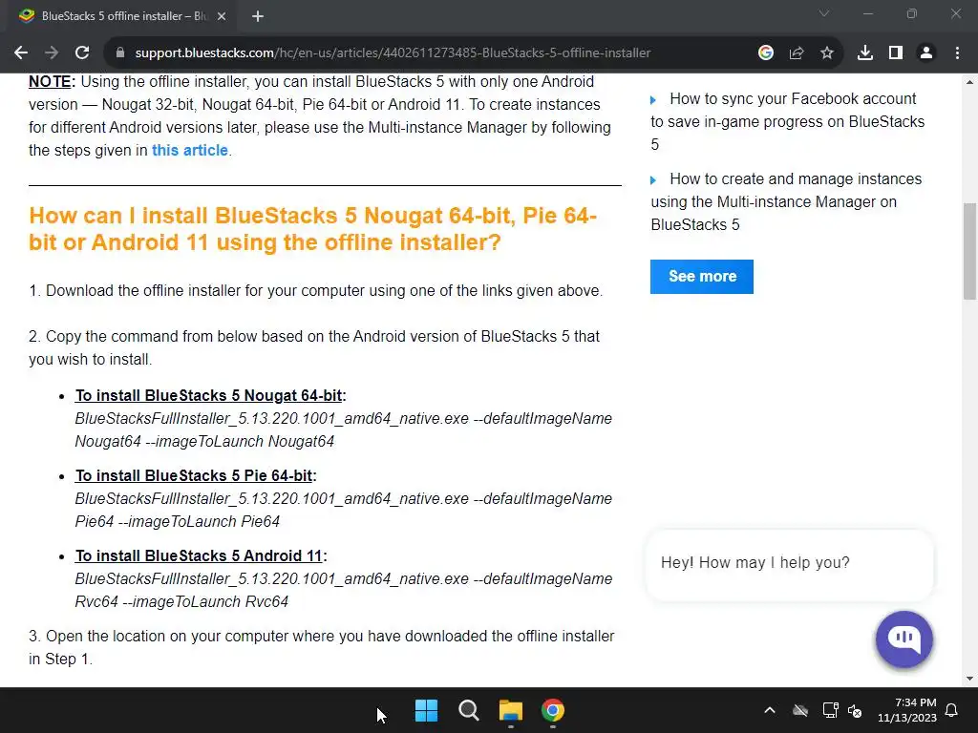Click the cloud sync tray icon
Viewport: 978px width, 733px height.
[800, 710]
